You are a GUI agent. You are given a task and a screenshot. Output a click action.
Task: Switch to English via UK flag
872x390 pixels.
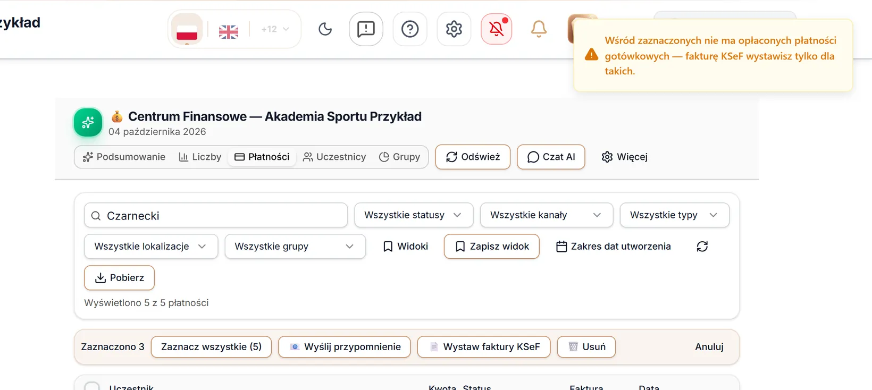(229, 32)
